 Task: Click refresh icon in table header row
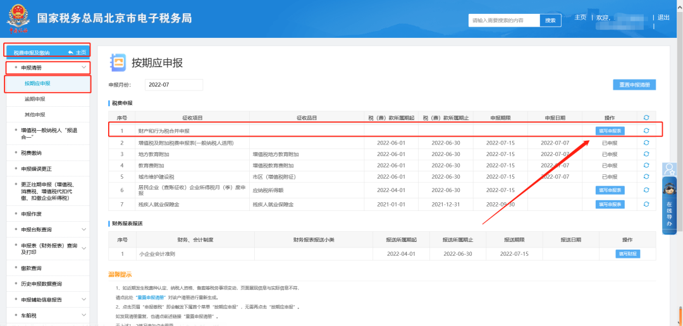click(x=646, y=118)
